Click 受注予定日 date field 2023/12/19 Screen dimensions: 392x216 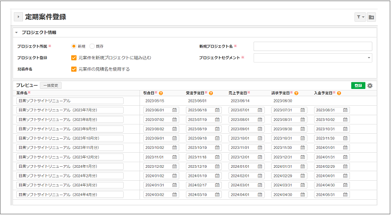click(204, 166)
